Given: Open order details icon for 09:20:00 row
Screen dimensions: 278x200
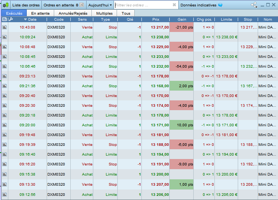Looking at the screenshot, I should point(5,125).
